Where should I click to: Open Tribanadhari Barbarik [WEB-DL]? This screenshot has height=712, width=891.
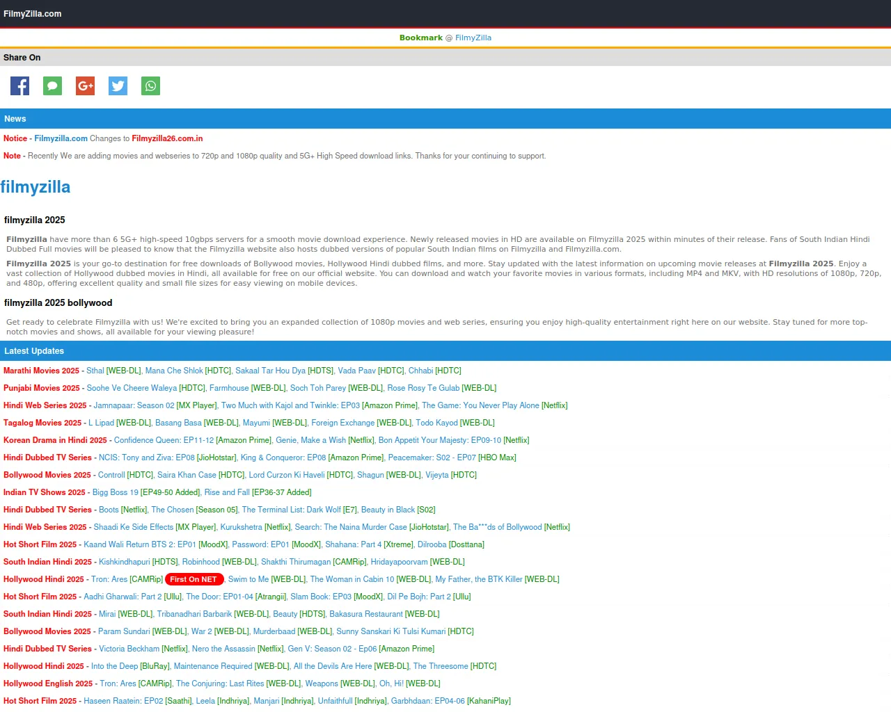point(213,614)
